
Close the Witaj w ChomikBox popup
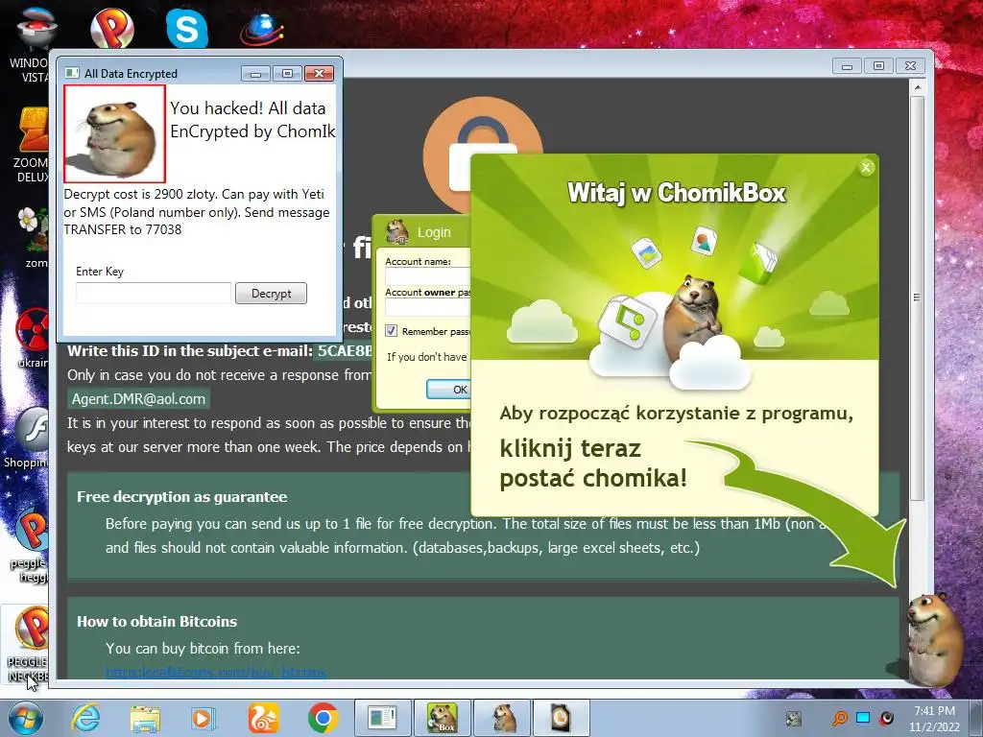click(866, 167)
